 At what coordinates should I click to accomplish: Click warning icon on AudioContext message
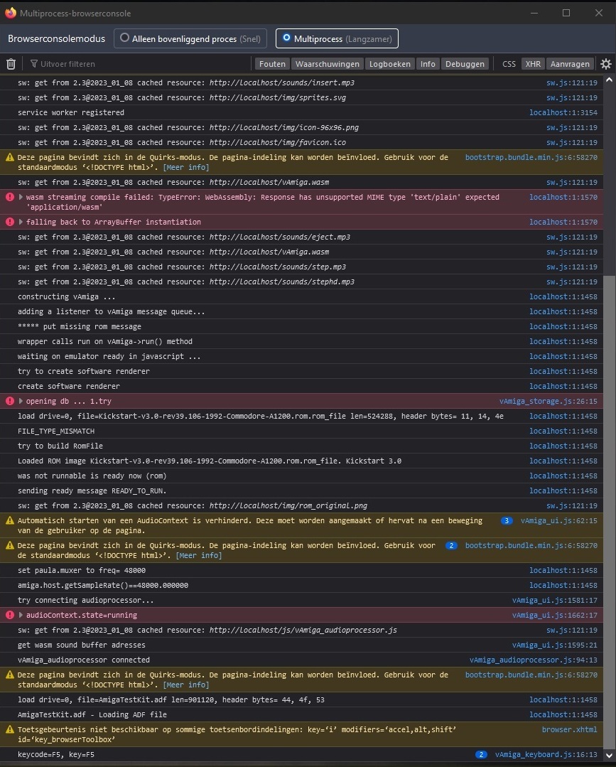[10, 520]
